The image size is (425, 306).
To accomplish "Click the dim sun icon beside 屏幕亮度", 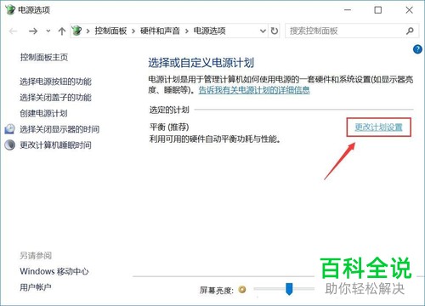I will click(242, 290).
